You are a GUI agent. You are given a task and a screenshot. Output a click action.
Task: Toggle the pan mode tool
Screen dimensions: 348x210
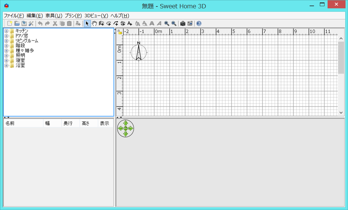[x=94, y=23]
